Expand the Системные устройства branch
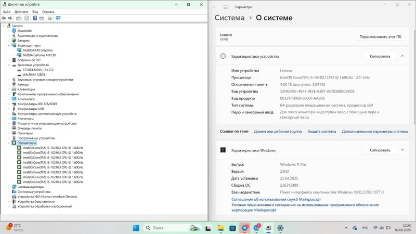The height and width of the screenshot is (234, 416). [x=9, y=191]
